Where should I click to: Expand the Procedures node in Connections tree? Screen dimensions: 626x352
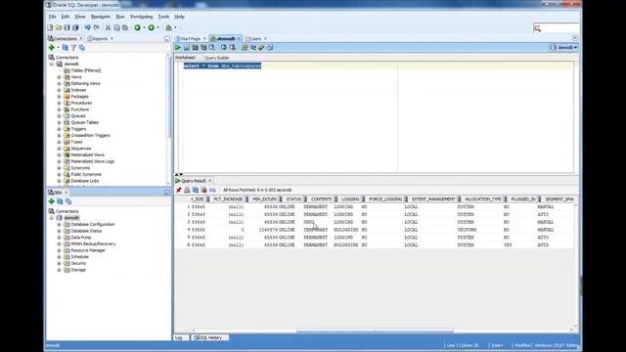59,103
